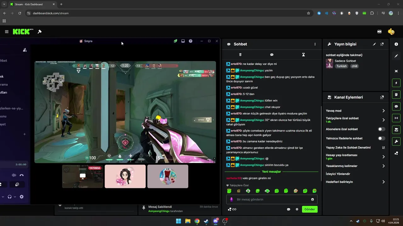Select the speech bubble icon under Sohbet header
The height and width of the screenshot is (226, 403).
(272, 55)
